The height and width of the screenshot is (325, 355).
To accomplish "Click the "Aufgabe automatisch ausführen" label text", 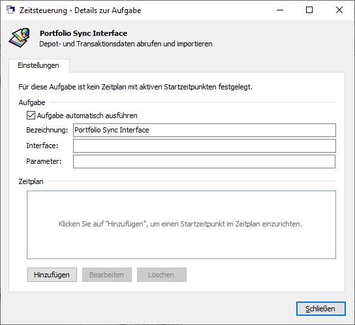I will tap(87, 116).
